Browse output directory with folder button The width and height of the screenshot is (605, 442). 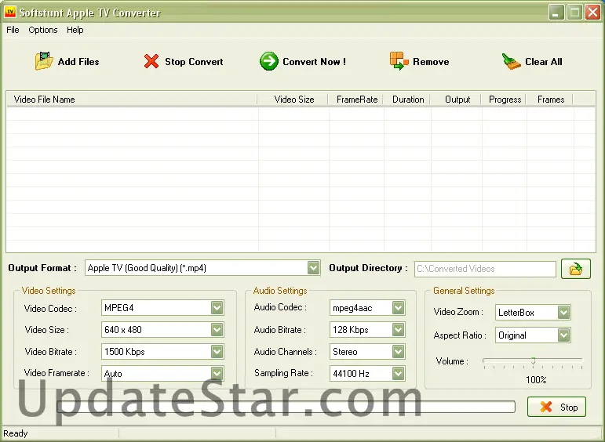click(576, 269)
